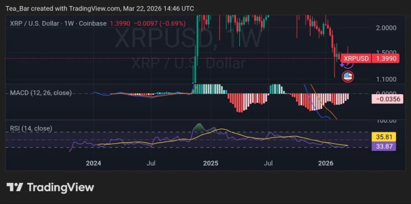
Task: Click the purple 33.87 RSI value label
Action: point(384,146)
